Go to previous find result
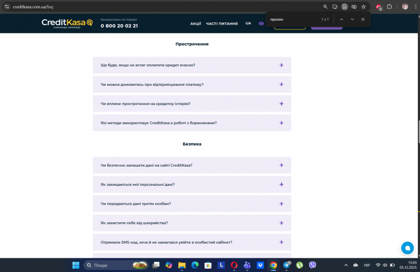This screenshot has width=420, height=272. pos(341,19)
